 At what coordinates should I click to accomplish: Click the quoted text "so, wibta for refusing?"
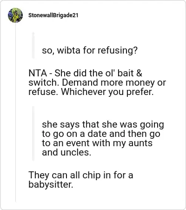[90, 50]
